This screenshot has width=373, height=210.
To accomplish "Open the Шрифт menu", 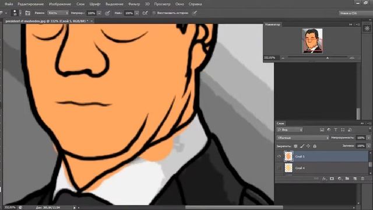I will (x=95, y=4).
